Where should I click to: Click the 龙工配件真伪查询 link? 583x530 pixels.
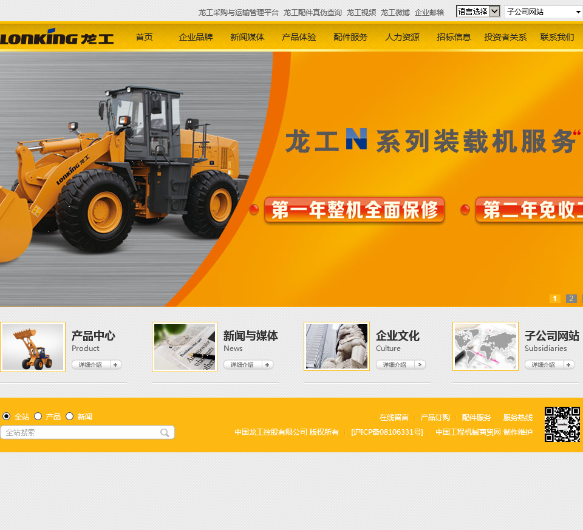(313, 13)
